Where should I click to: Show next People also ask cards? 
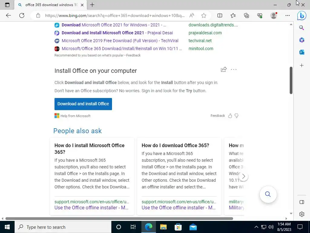244,176
